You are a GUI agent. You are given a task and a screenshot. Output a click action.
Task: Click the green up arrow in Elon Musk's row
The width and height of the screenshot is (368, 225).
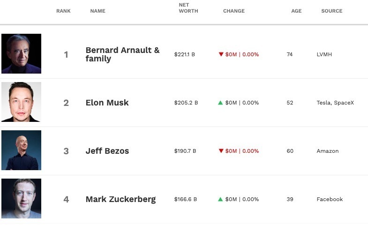[x=220, y=103]
